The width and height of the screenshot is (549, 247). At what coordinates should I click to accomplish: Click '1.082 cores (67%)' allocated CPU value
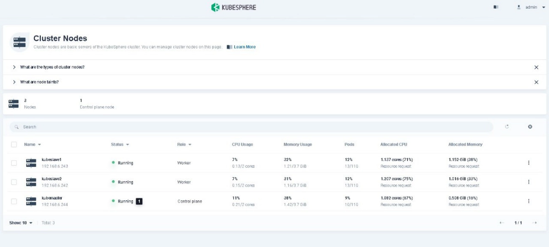click(397, 198)
